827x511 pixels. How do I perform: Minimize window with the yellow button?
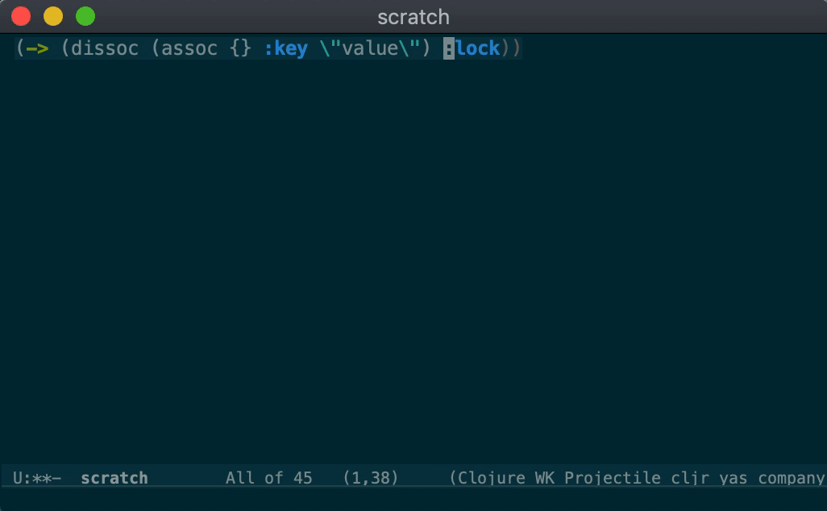(53, 16)
